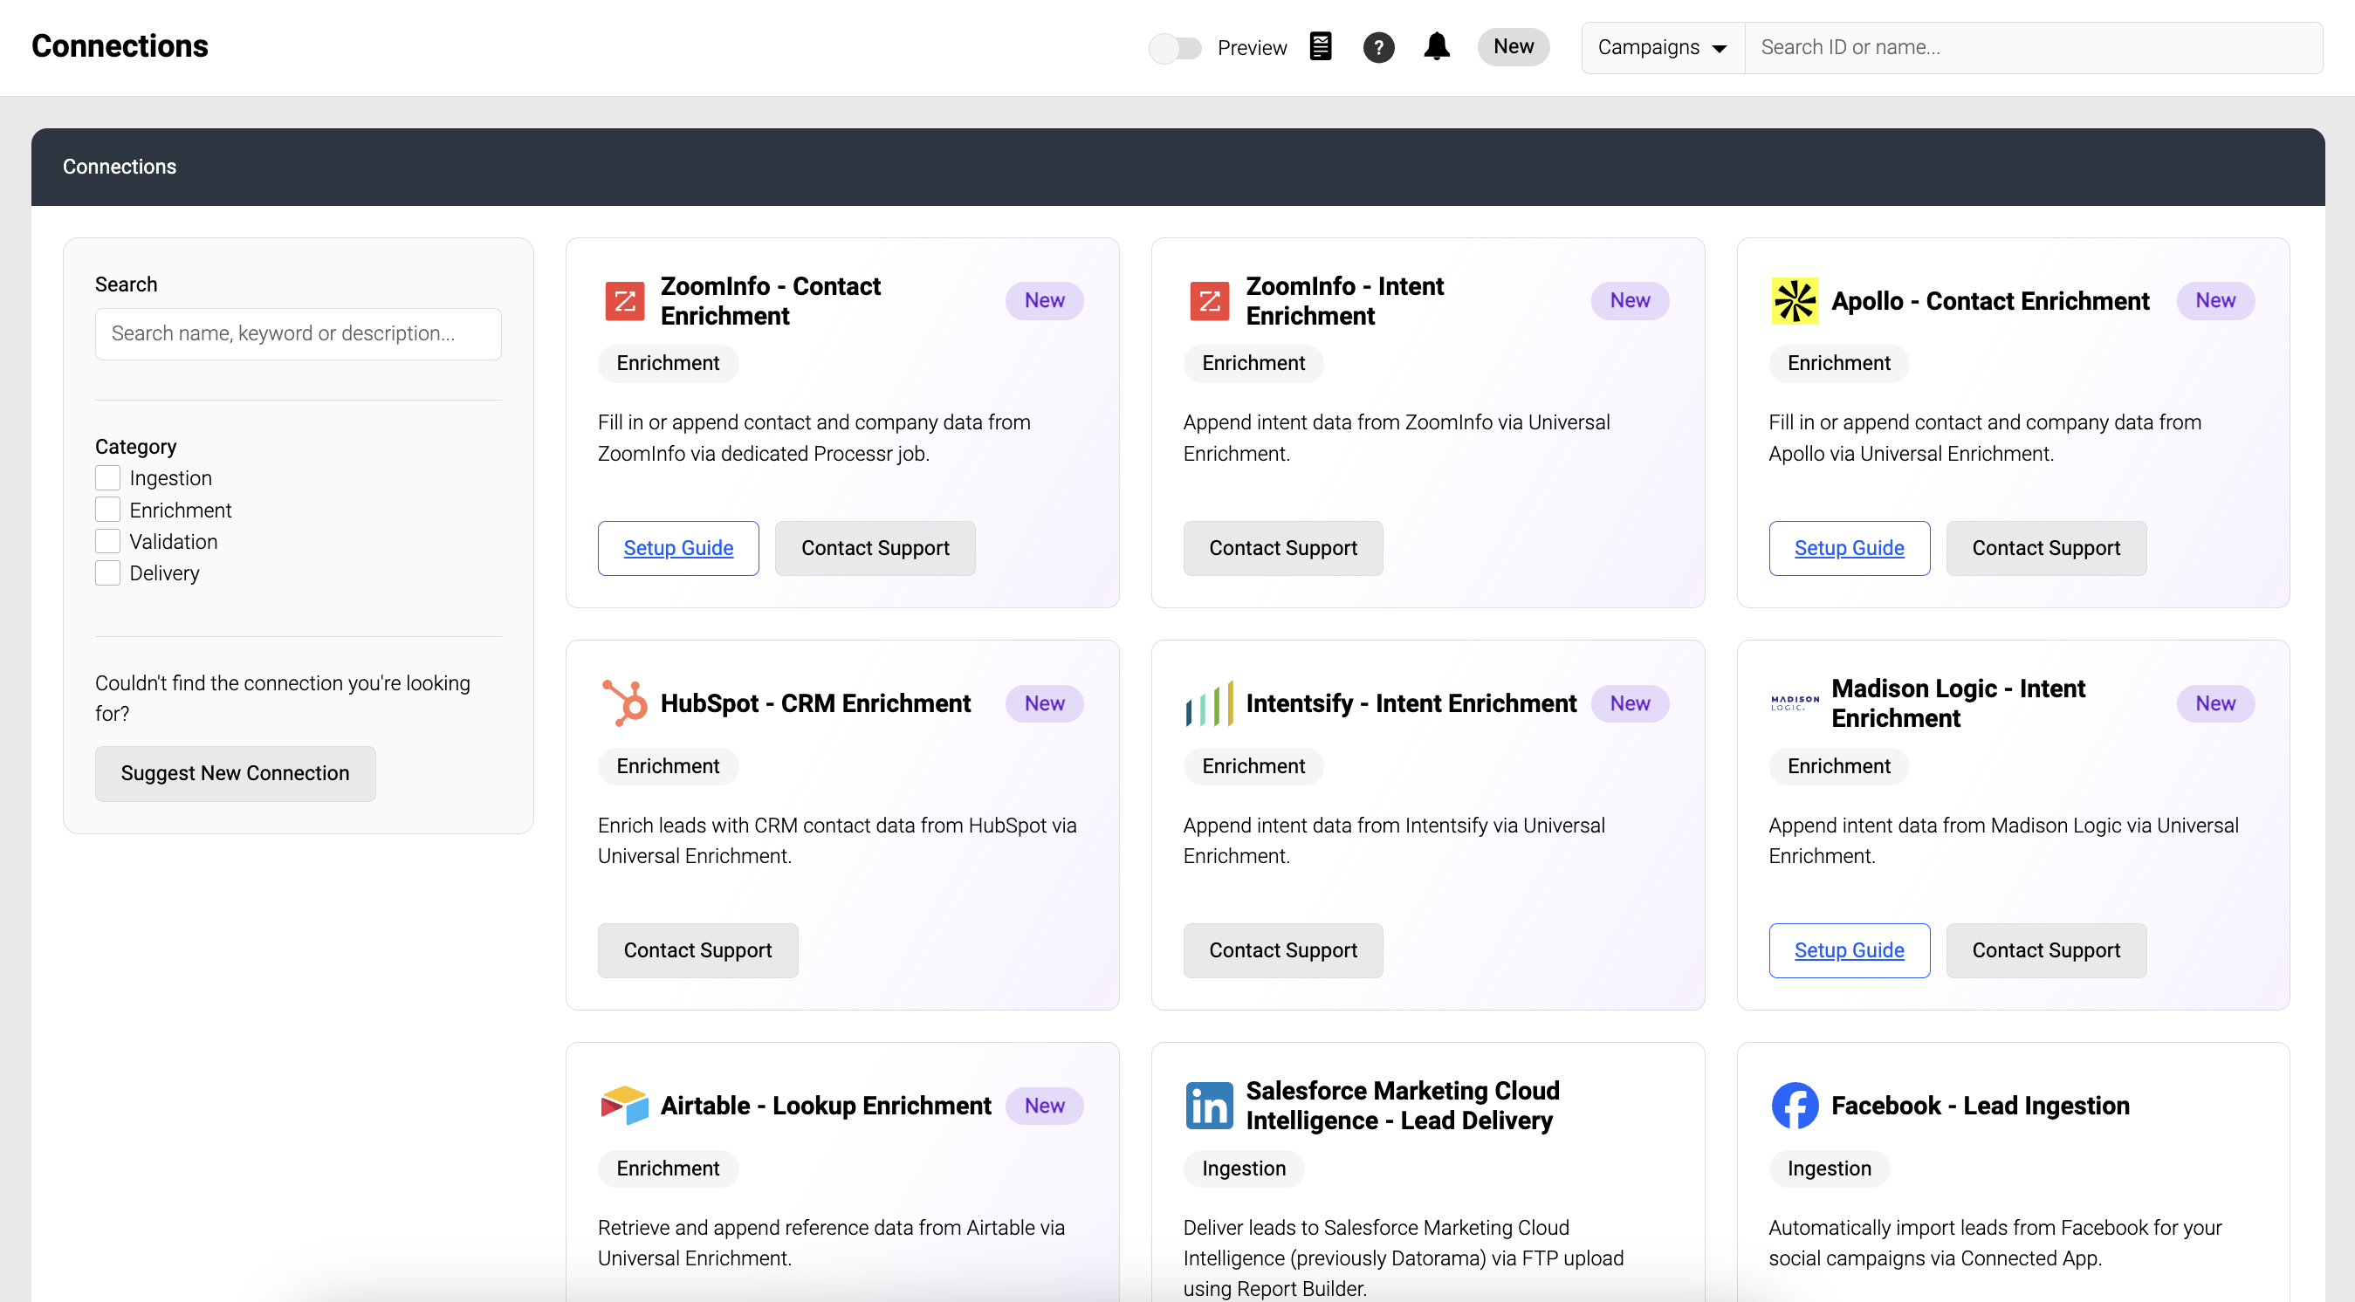Click Enrichment tag on Intentsify card
Image resolution: width=2355 pixels, height=1302 pixels.
(x=1253, y=765)
